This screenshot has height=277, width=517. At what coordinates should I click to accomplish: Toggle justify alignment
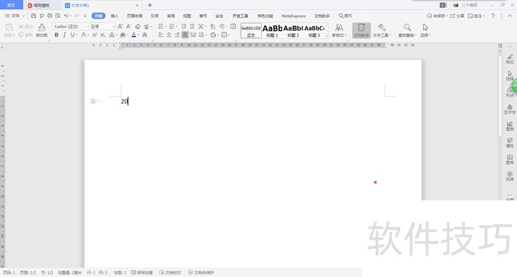pos(185,35)
